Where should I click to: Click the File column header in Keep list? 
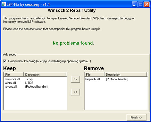pyautogui.click(x=13, y=74)
